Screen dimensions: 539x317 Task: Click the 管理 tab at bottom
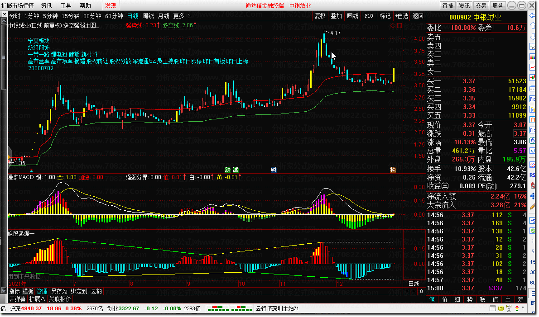[42, 291]
